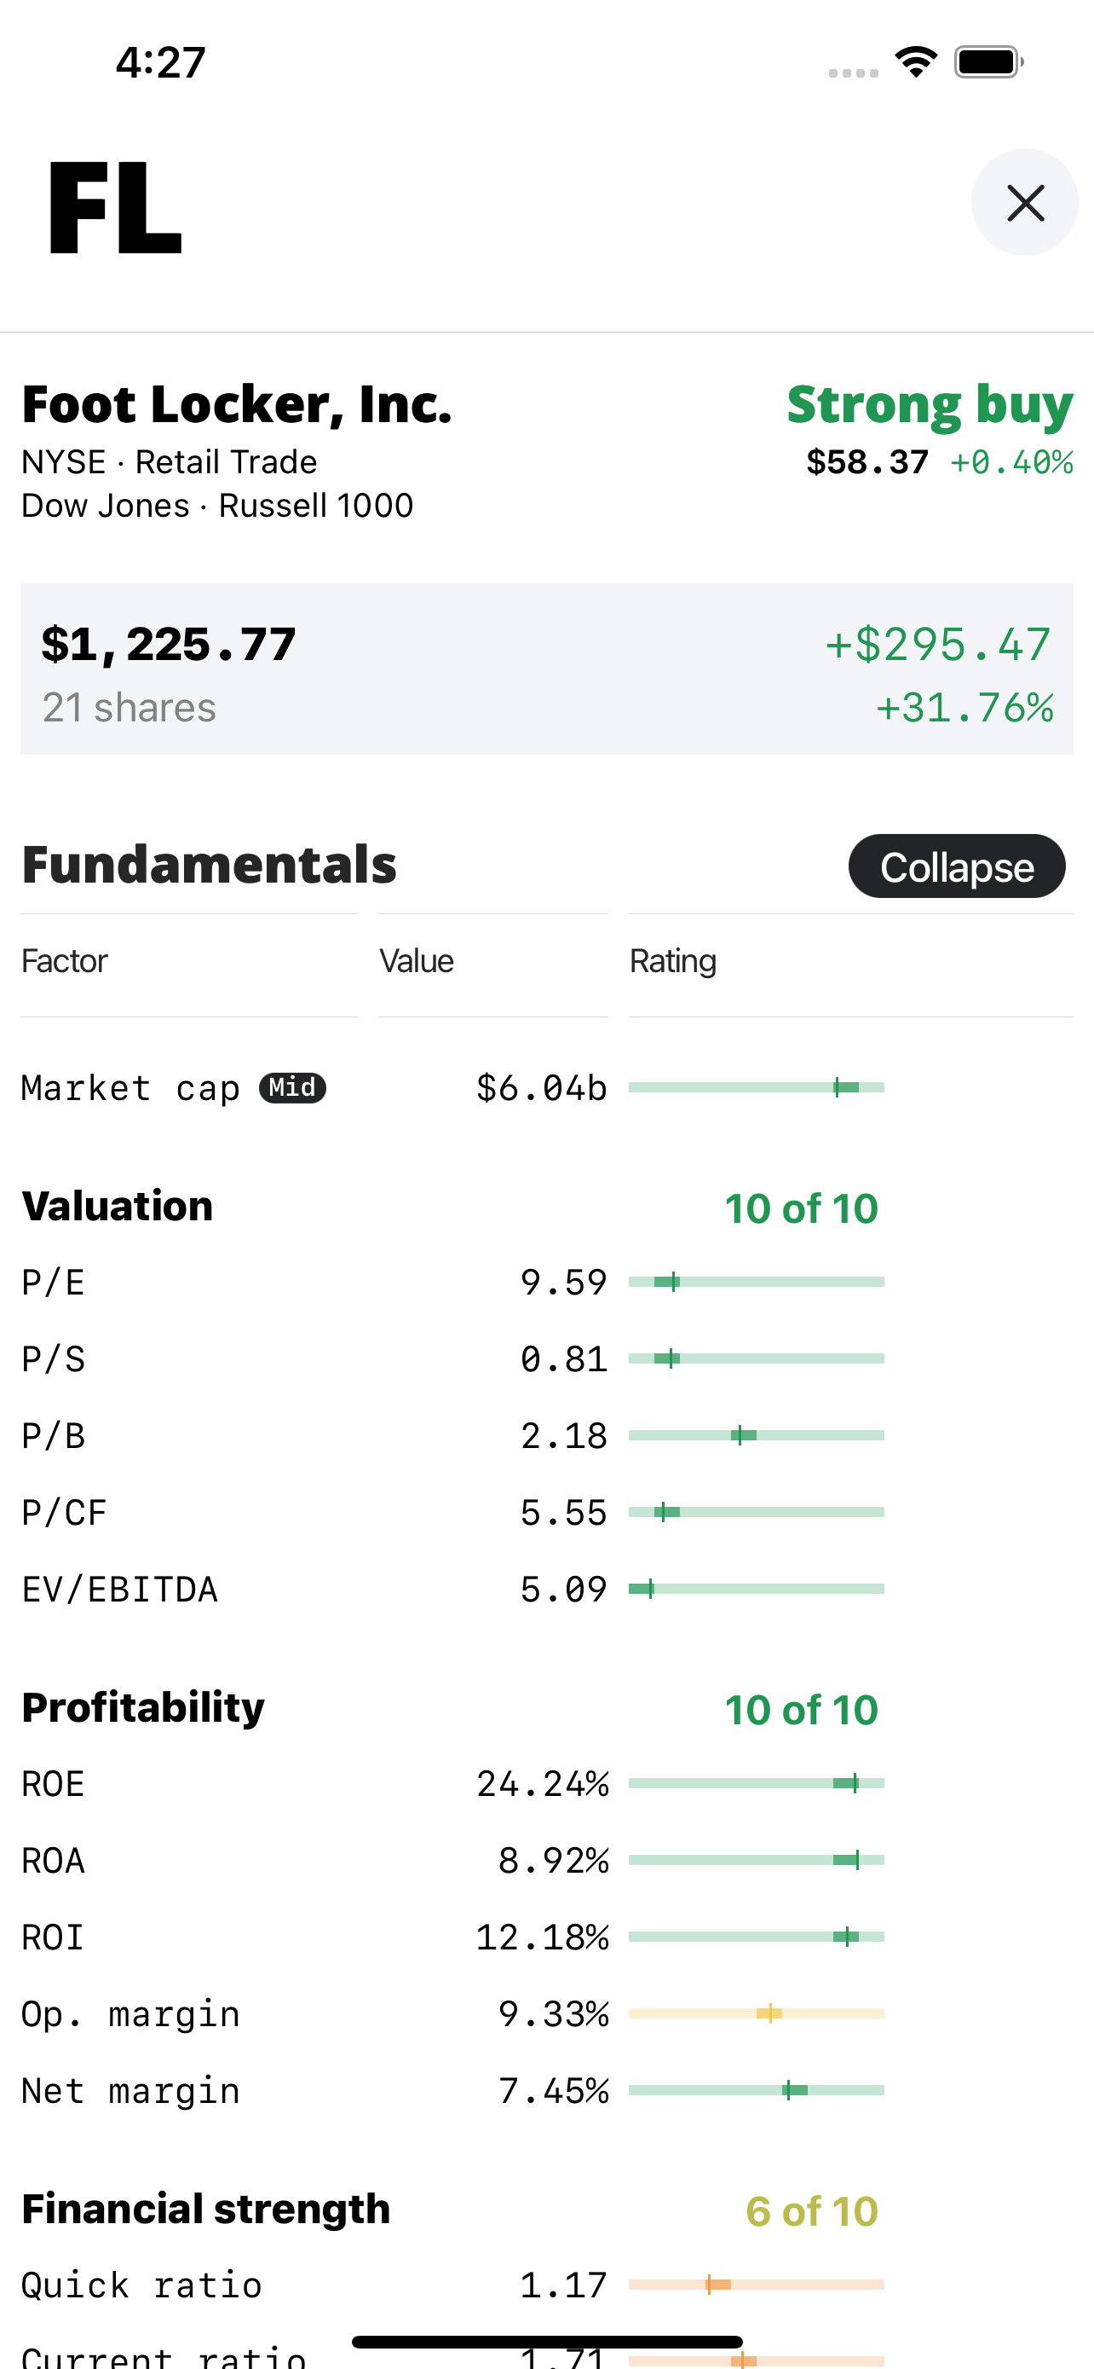Tap the P/E rating bar

756,1282
